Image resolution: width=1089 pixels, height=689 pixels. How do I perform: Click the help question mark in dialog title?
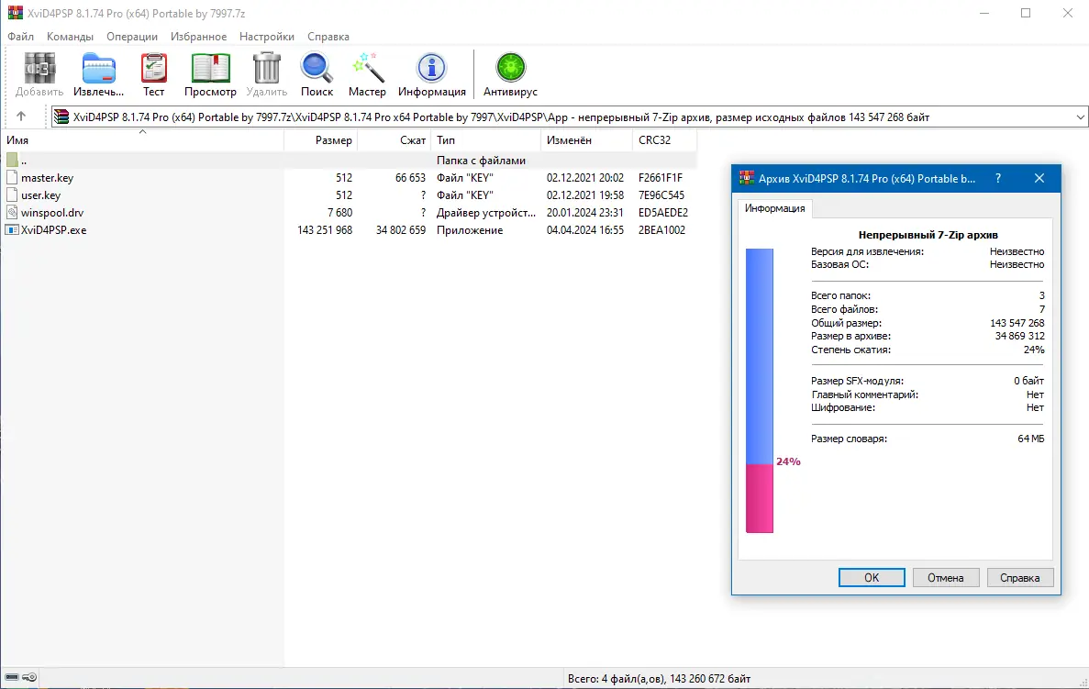point(998,179)
